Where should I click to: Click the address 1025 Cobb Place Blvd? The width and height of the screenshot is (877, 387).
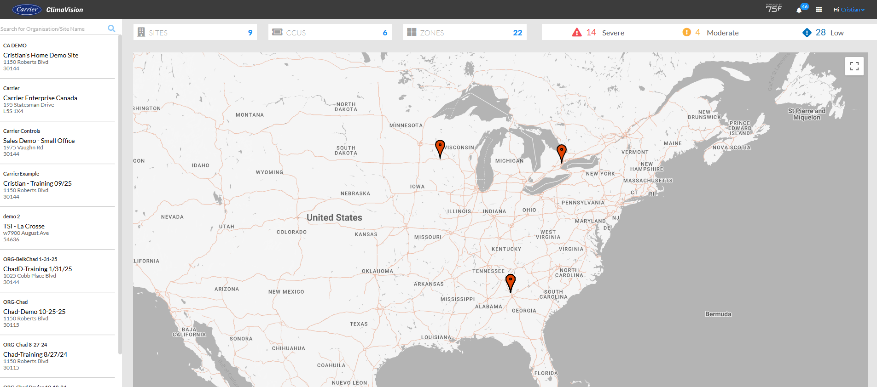[29, 276]
